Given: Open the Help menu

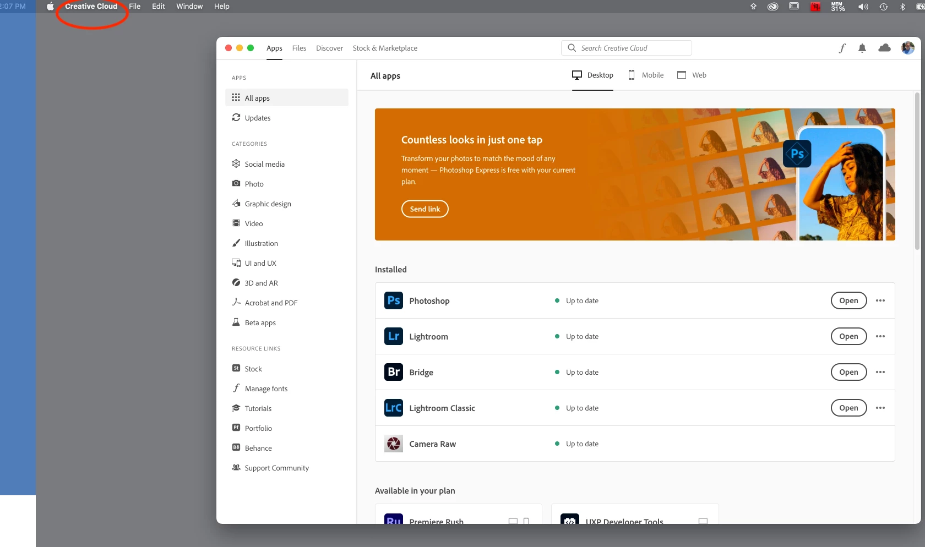Looking at the screenshot, I should pos(222,7).
